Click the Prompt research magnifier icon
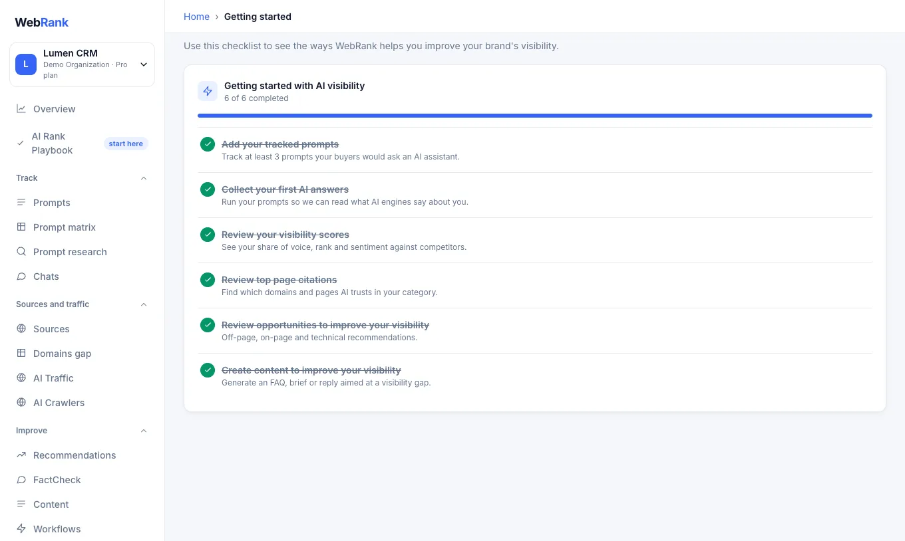This screenshot has height=541, width=905. (21, 252)
